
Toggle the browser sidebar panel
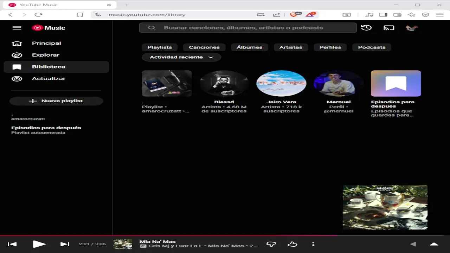click(x=383, y=15)
